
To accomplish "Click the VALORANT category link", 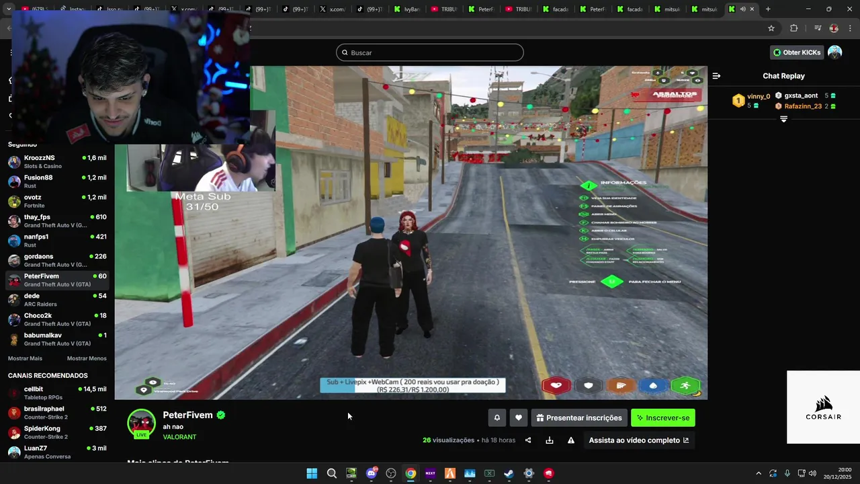I will click(179, 437).
